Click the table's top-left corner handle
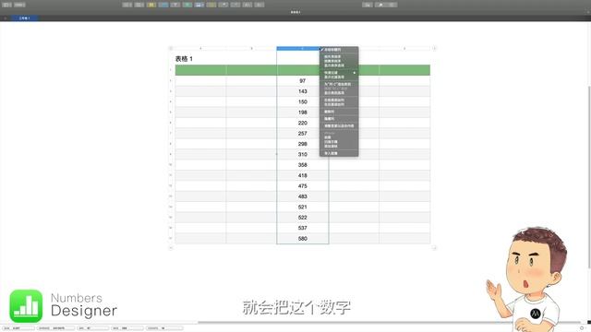 pos(171,49)
